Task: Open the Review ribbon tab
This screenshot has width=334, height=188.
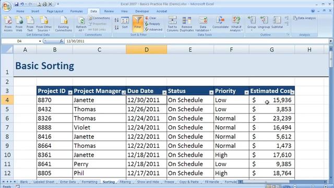Action: point(109,11)
